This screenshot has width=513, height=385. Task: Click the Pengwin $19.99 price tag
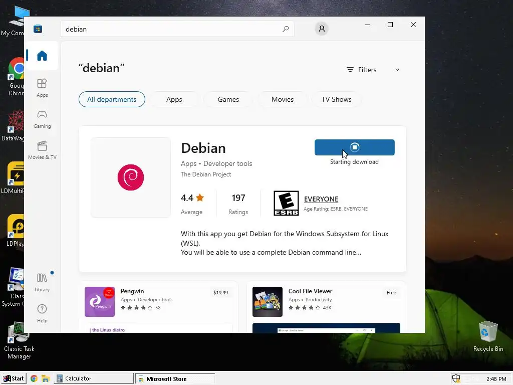[x=220, y=292]
